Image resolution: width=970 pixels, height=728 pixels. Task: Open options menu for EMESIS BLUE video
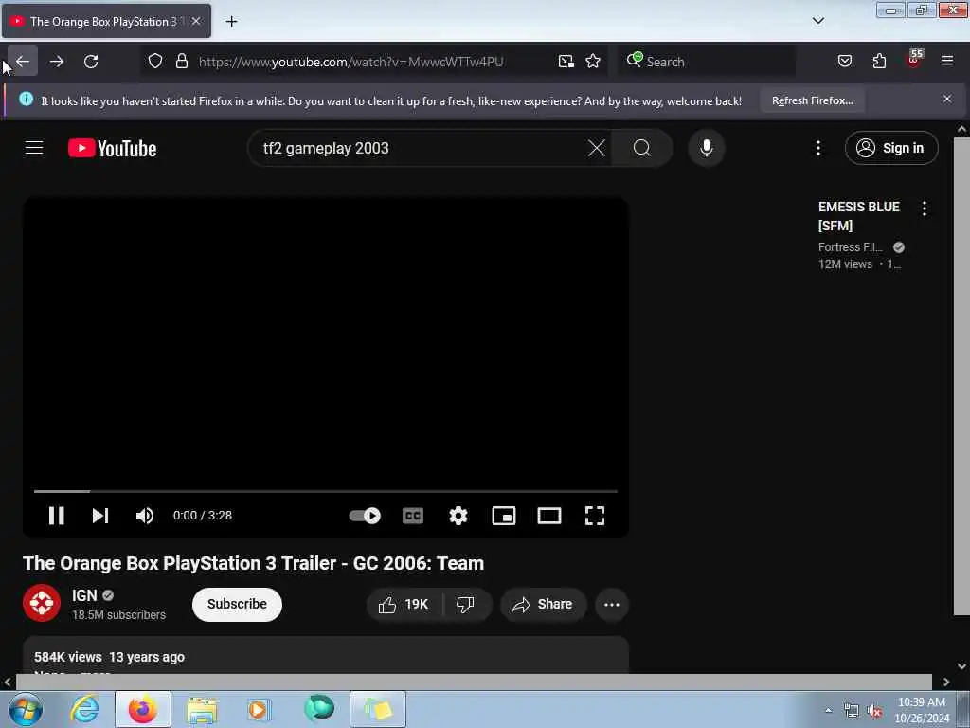pos(925,209)
